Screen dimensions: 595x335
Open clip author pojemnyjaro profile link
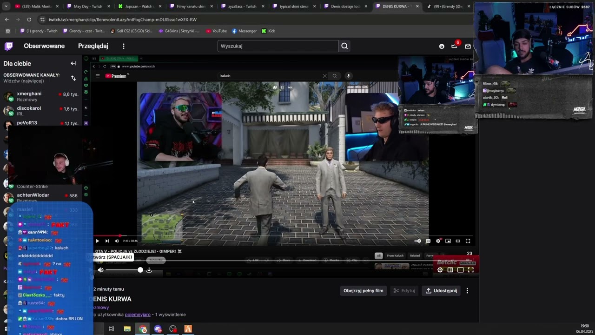click(138, 315)
